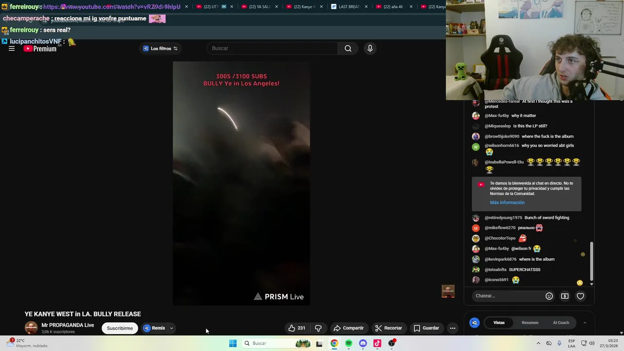Click the Remix button
Viewport: 624px width, 351px height.
[155, 328]
